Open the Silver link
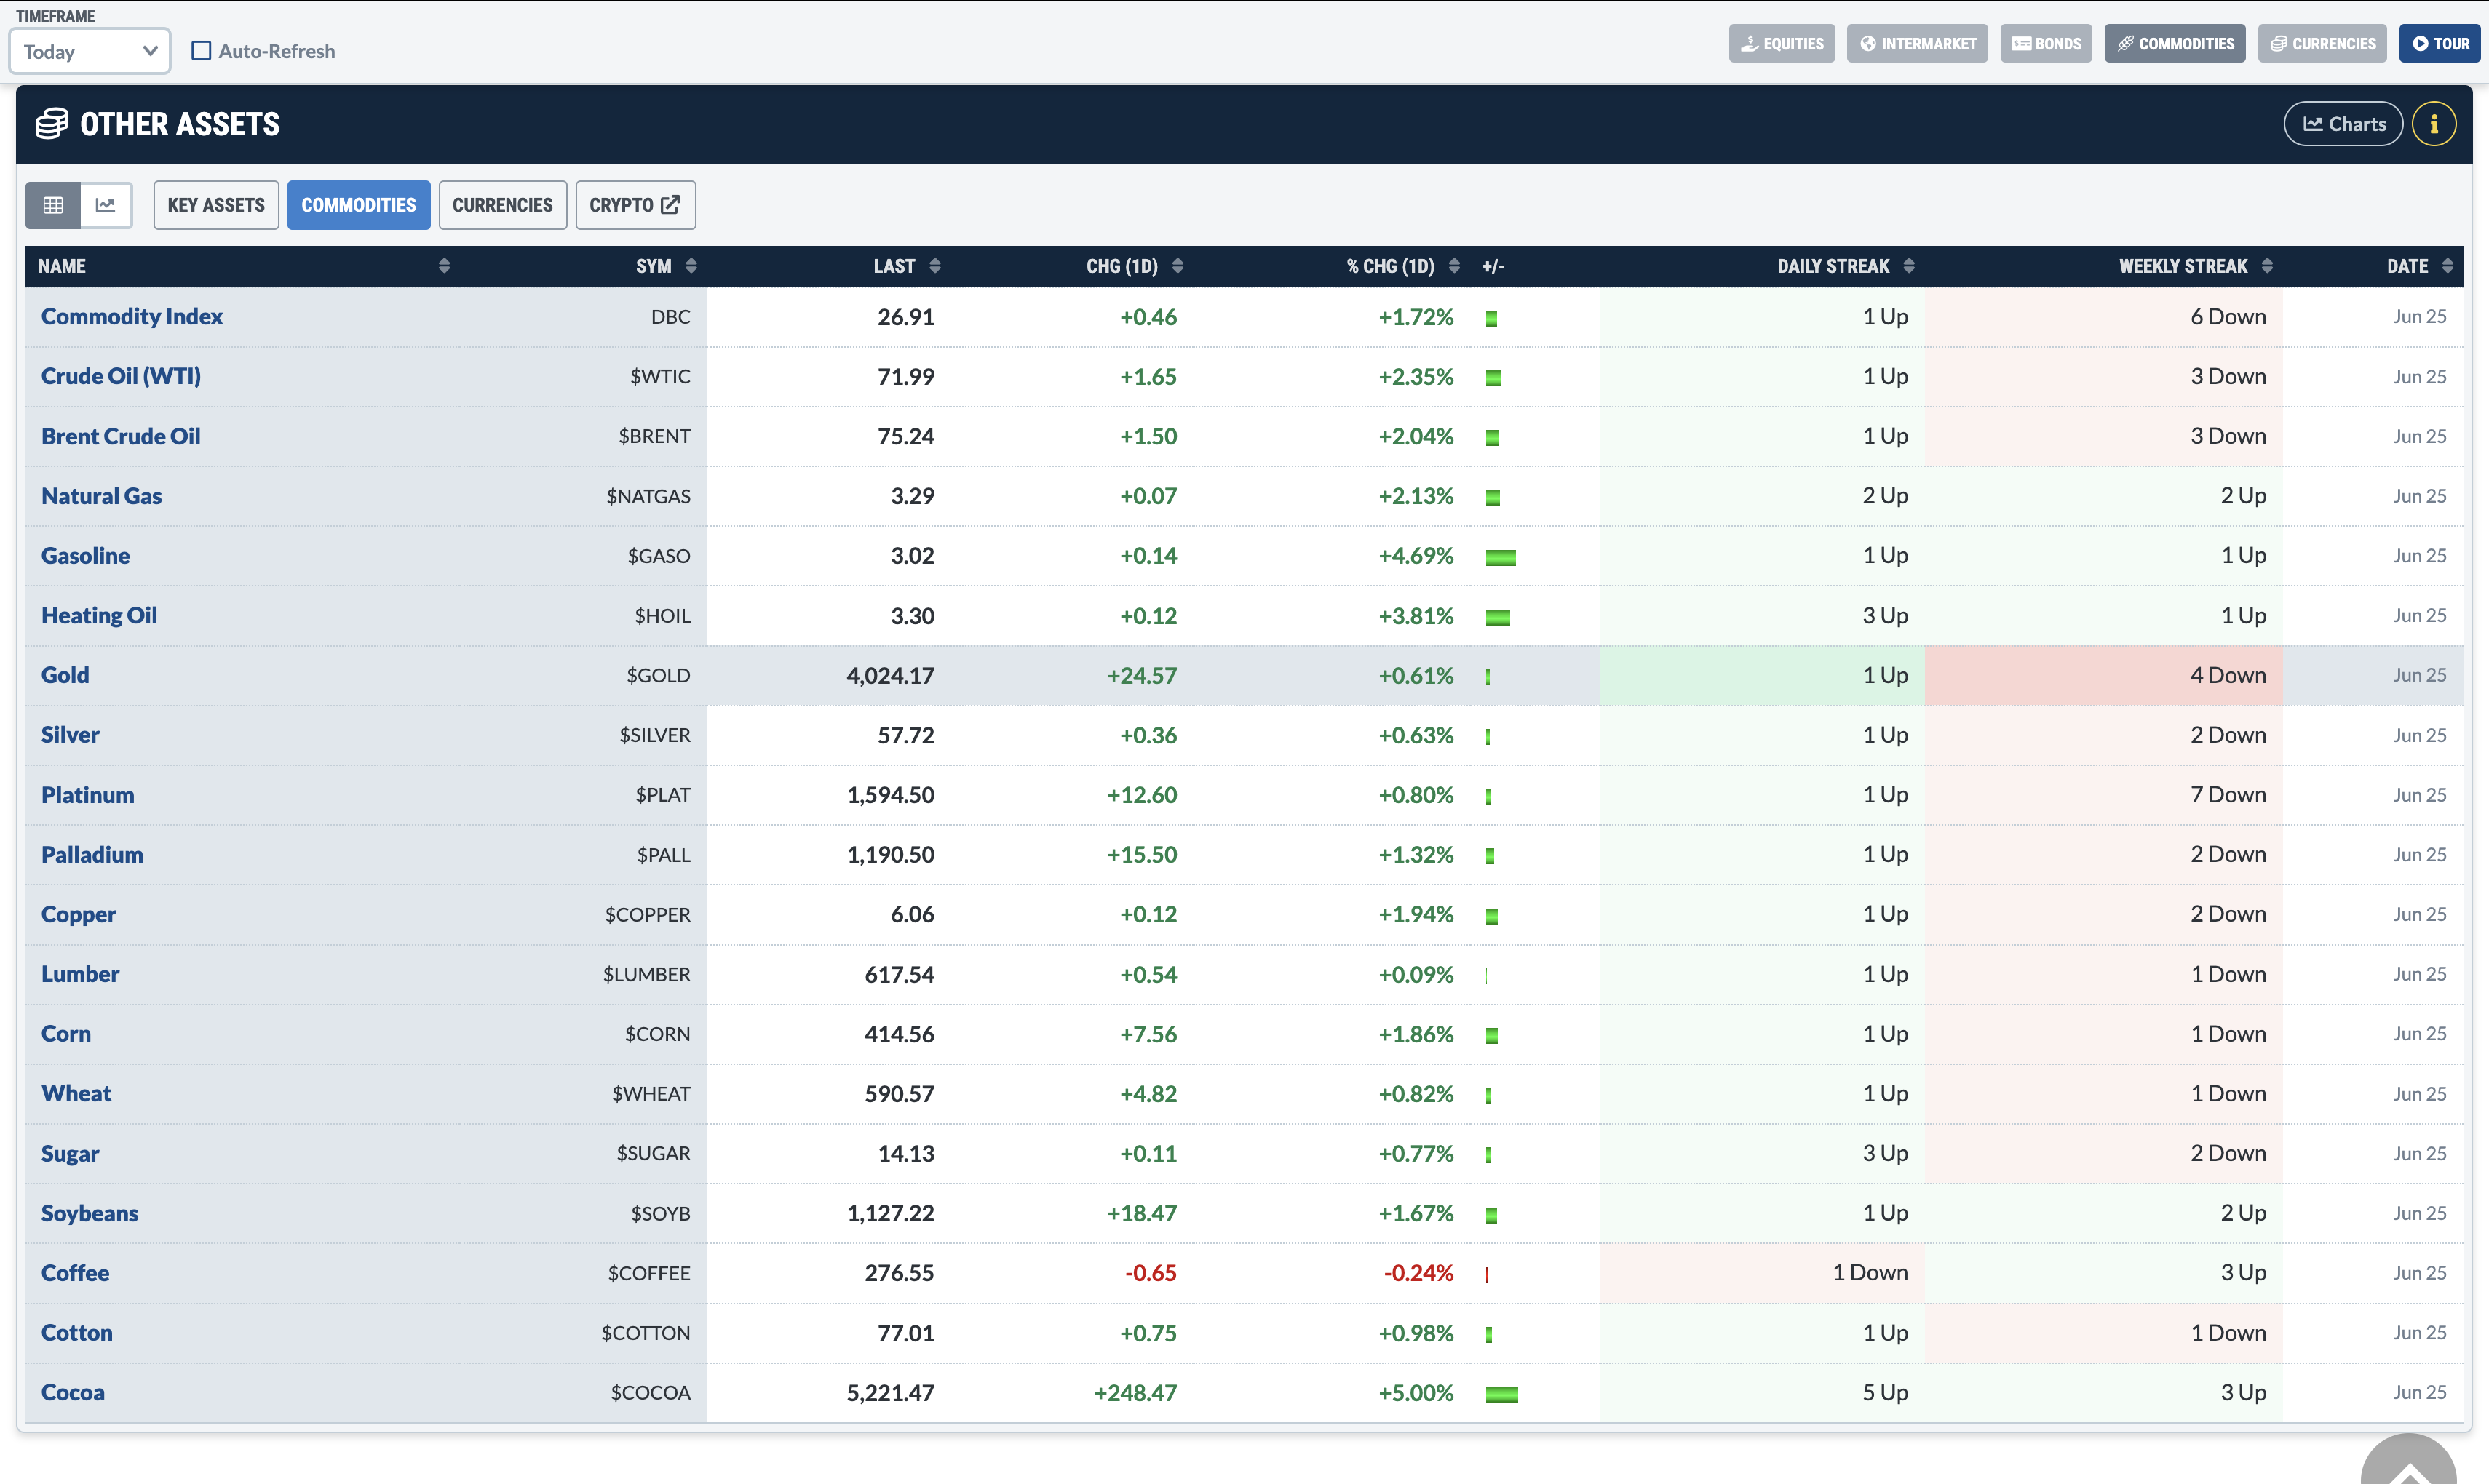The image size is (2489, 1484). (70, 735)
